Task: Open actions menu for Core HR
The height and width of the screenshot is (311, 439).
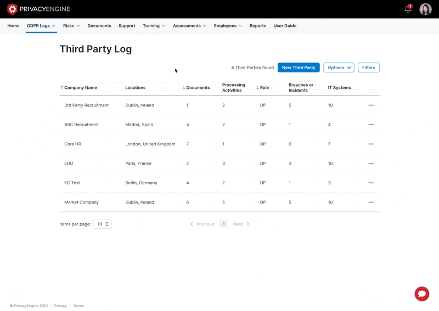Action: (371, 144)
